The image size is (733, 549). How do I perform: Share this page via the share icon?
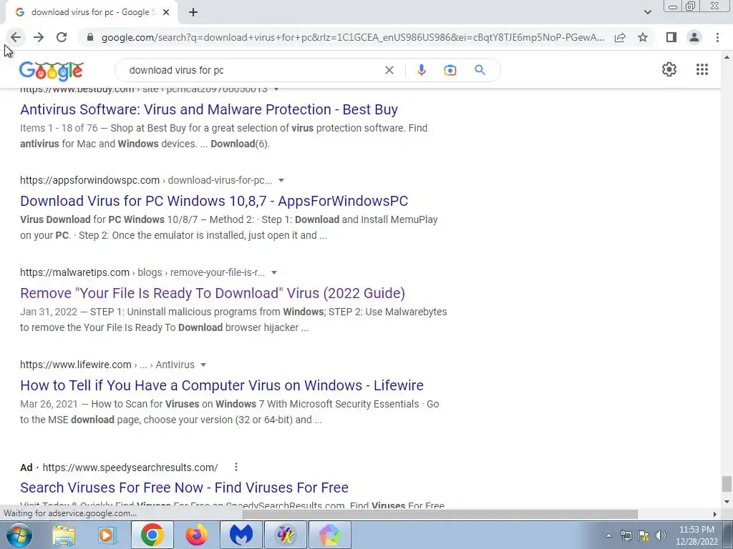coord(620,37)
